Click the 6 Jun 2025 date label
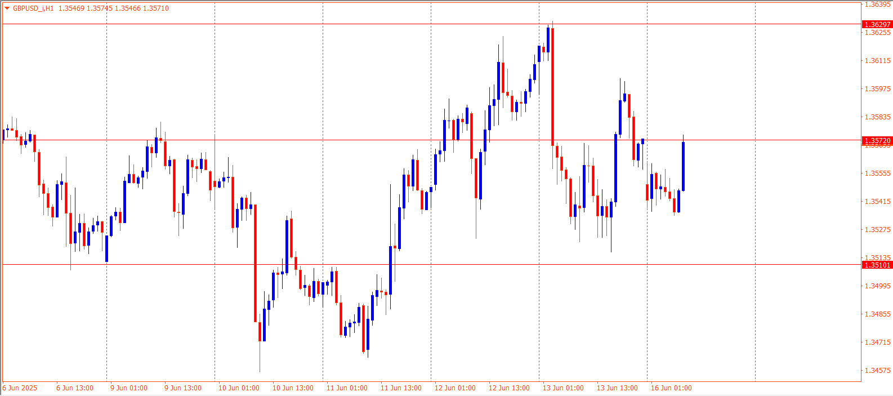The height and width of the screenshot is (396, 893). click(x=20, y=388)
